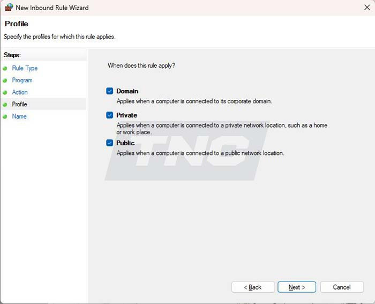Click green bullet beside Profile step
The height and width of the screenshot is (304, 375).
click(x=5, y=105)
